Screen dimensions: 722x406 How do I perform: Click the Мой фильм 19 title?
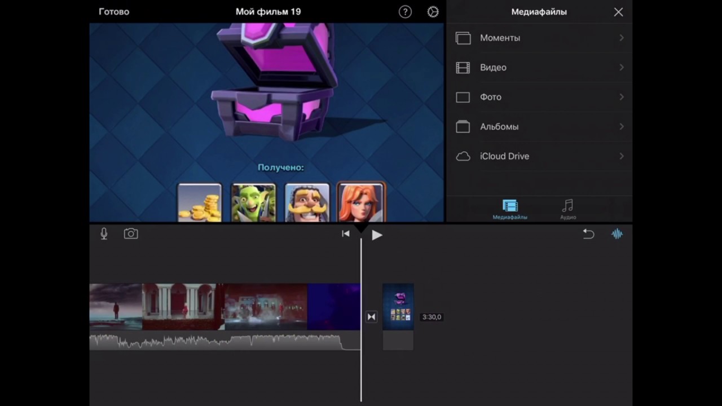(268, 11)
